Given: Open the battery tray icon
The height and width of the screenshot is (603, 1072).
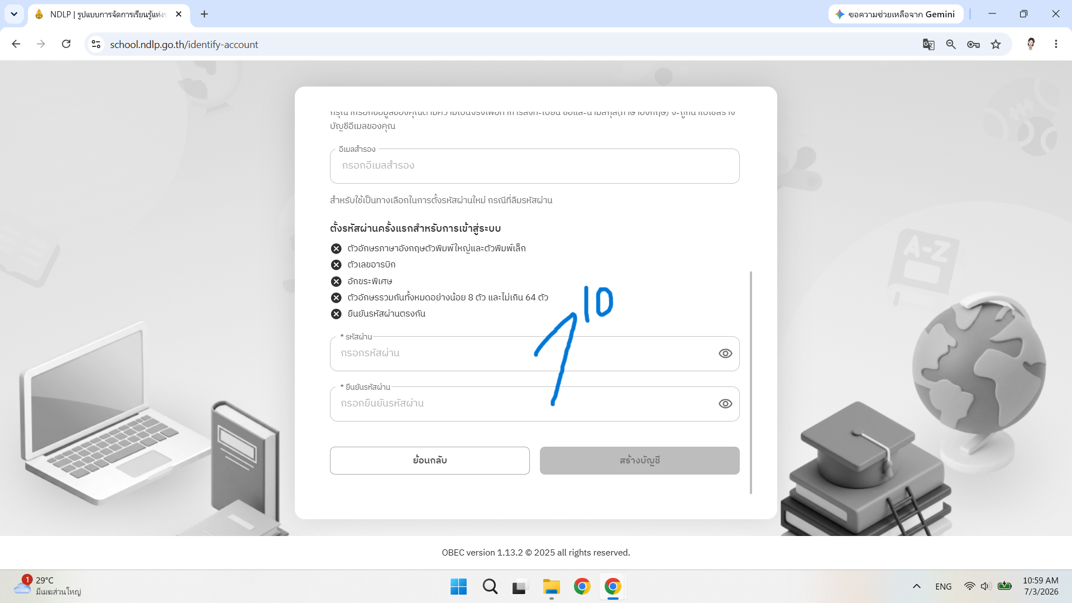Looking at the screenshot, I should (x=1004, y=586).
